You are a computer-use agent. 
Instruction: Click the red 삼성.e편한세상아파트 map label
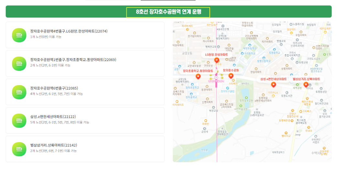[x=273, y=79]
